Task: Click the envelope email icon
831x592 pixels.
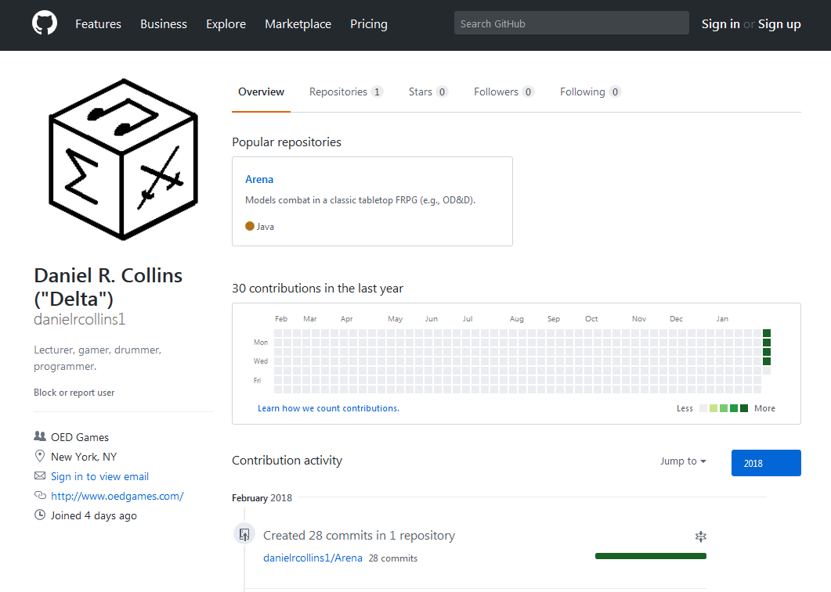Action: (x=40, y=476)
